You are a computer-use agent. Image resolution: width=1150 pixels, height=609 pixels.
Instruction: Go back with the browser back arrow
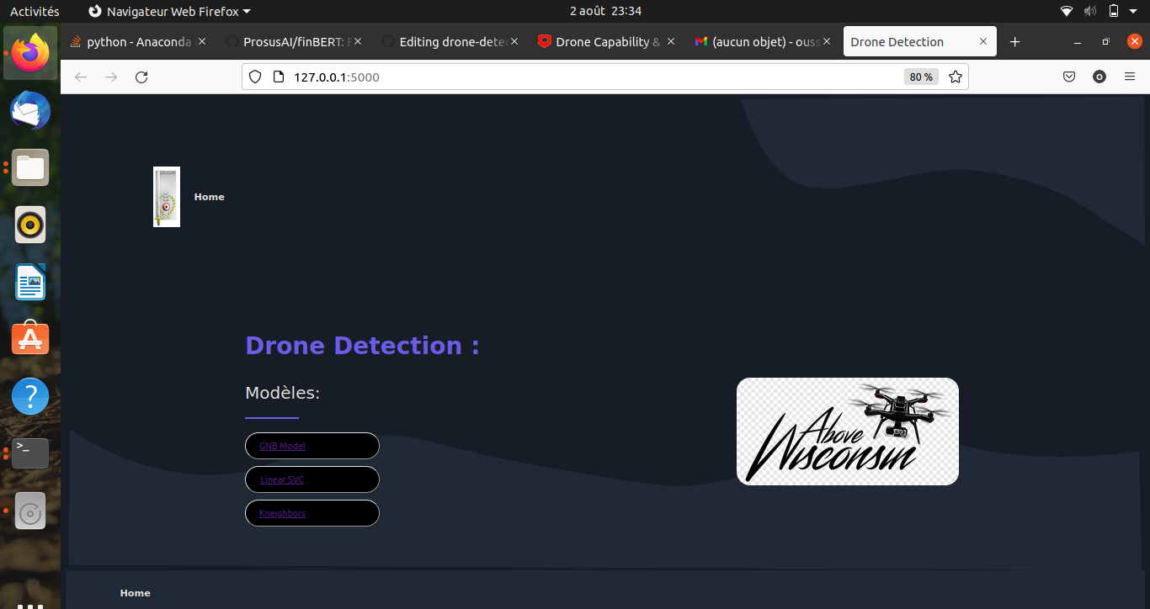[x=81, y=77]
